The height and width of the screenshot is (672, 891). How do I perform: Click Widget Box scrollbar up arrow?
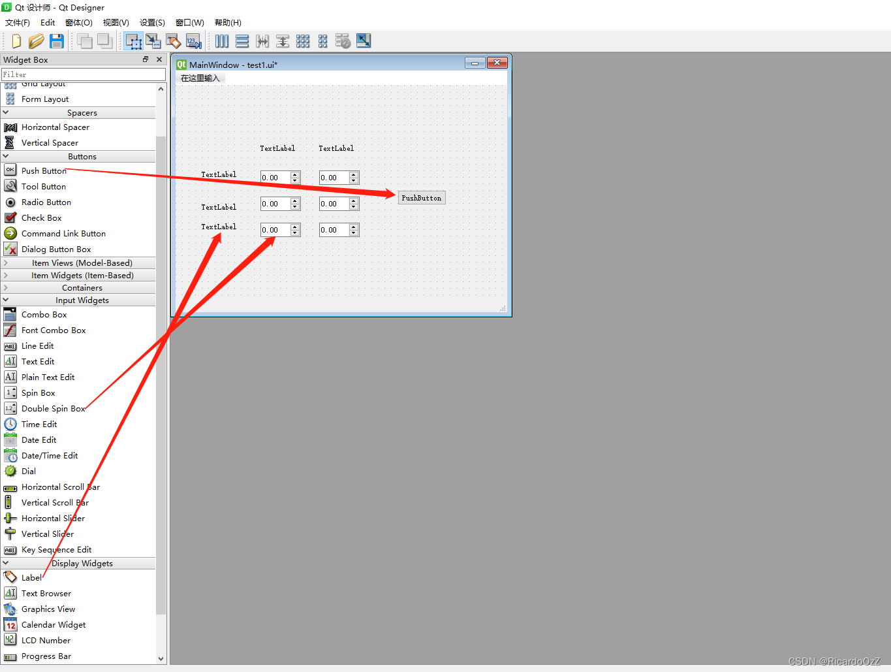pos(161,89)
